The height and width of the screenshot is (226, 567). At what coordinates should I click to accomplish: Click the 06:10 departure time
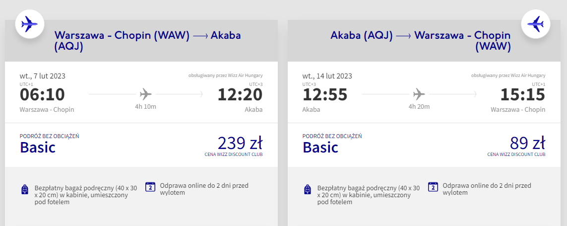(42, 95)
